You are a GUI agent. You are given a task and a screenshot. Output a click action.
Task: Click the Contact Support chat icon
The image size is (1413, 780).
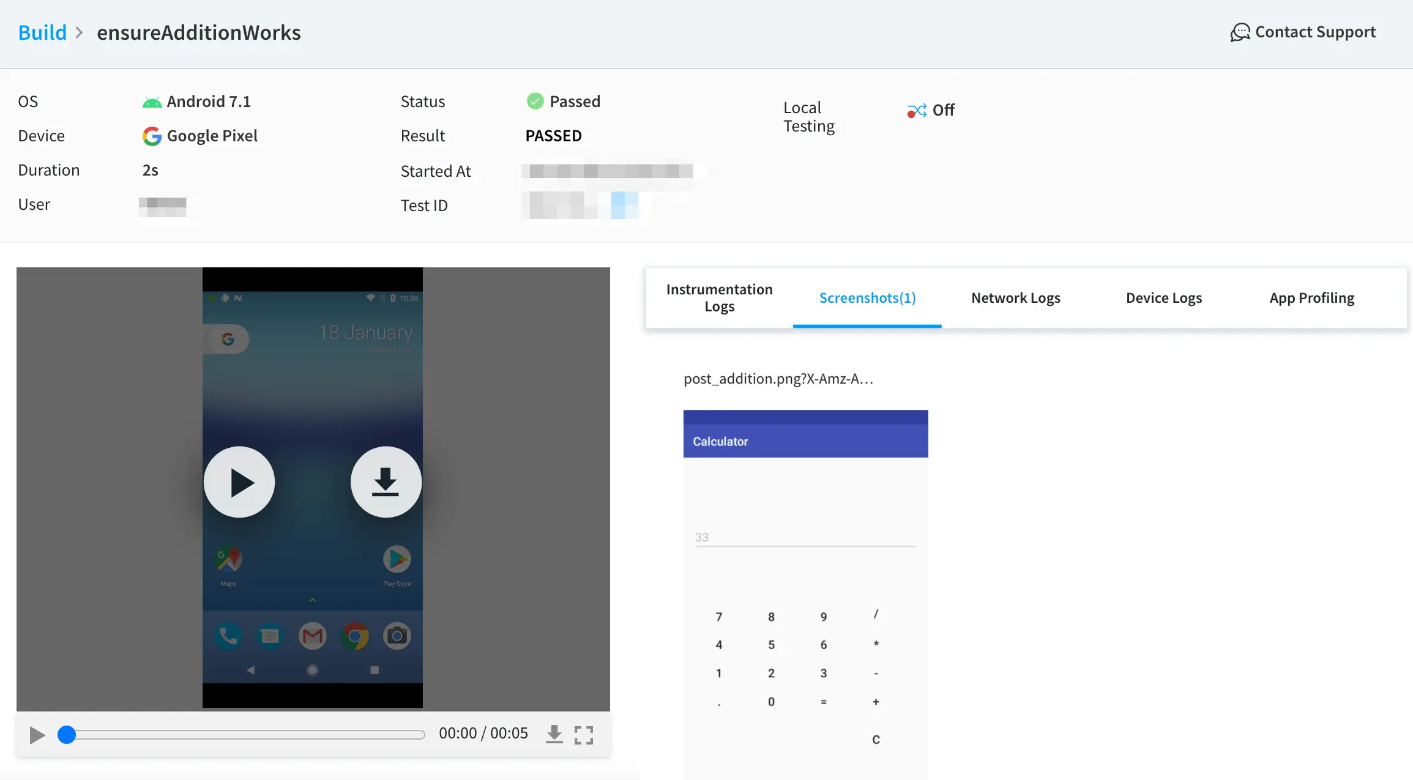pyautogui.click(x=1240, y=32)
